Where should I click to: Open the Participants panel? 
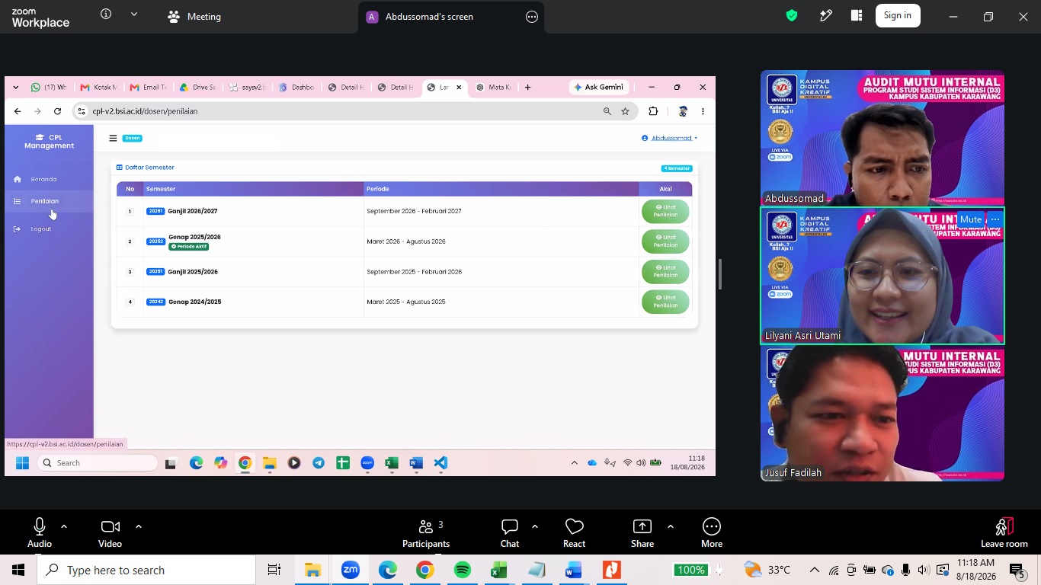(426, 532)
